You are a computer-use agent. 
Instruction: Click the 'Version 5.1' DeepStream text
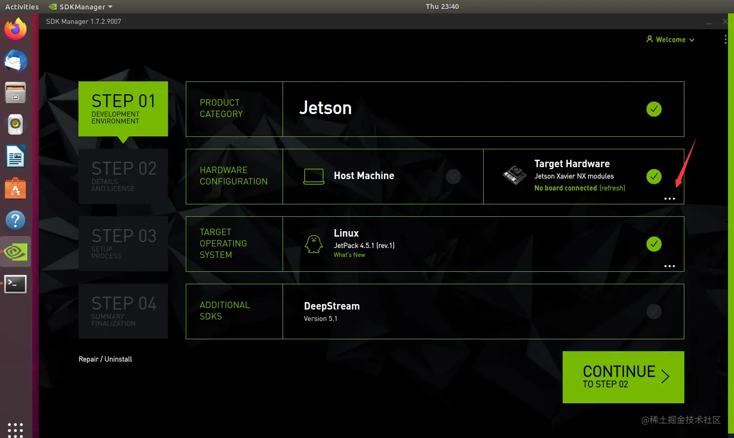pyautogui.click(x=320, y=318)
